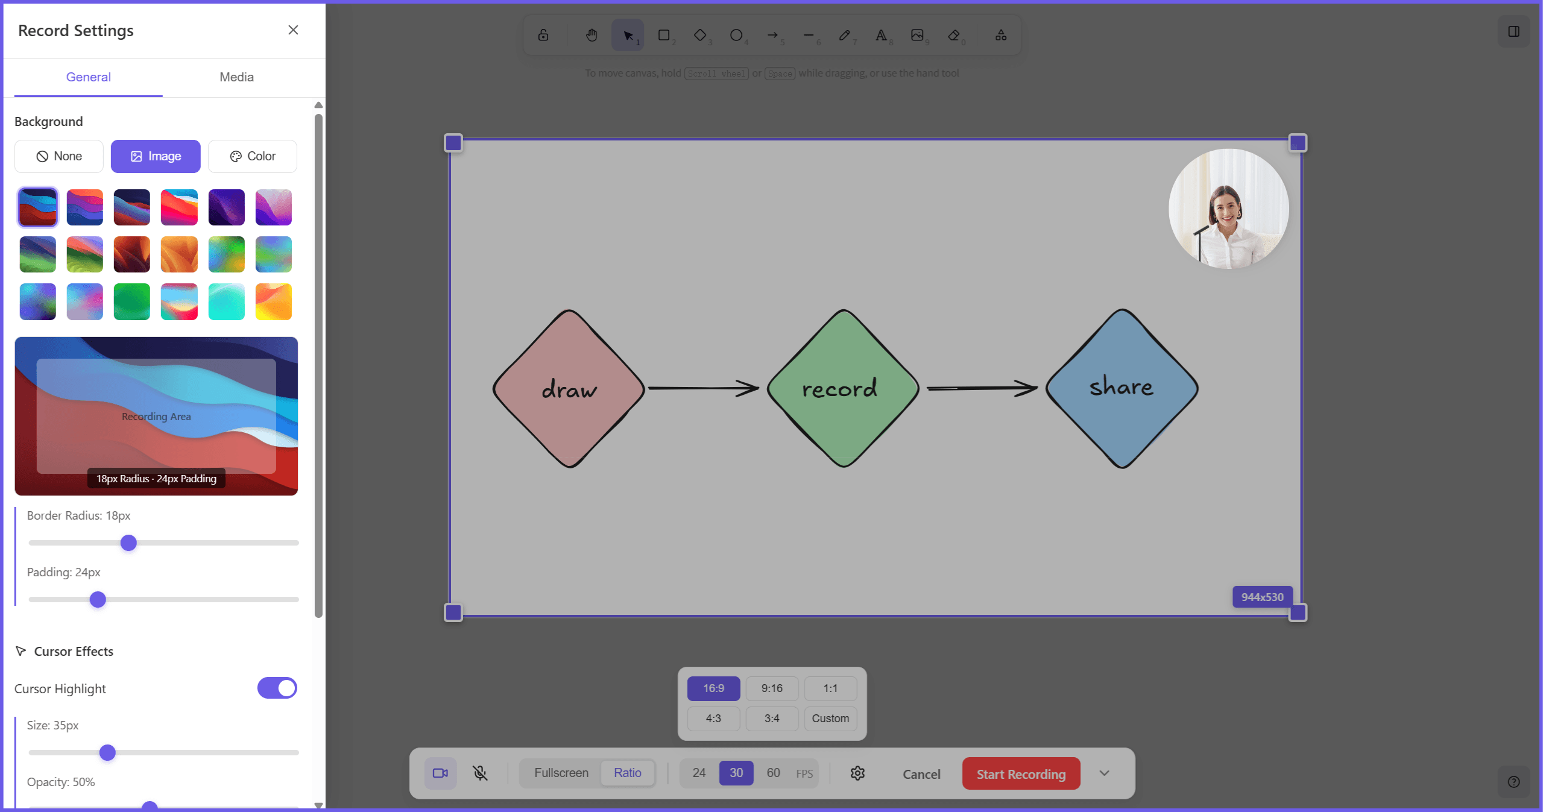Viewport: 1543px width, 812px height.
Task: Disable the Cursor Highlight switch
Action: click(277, 688)
